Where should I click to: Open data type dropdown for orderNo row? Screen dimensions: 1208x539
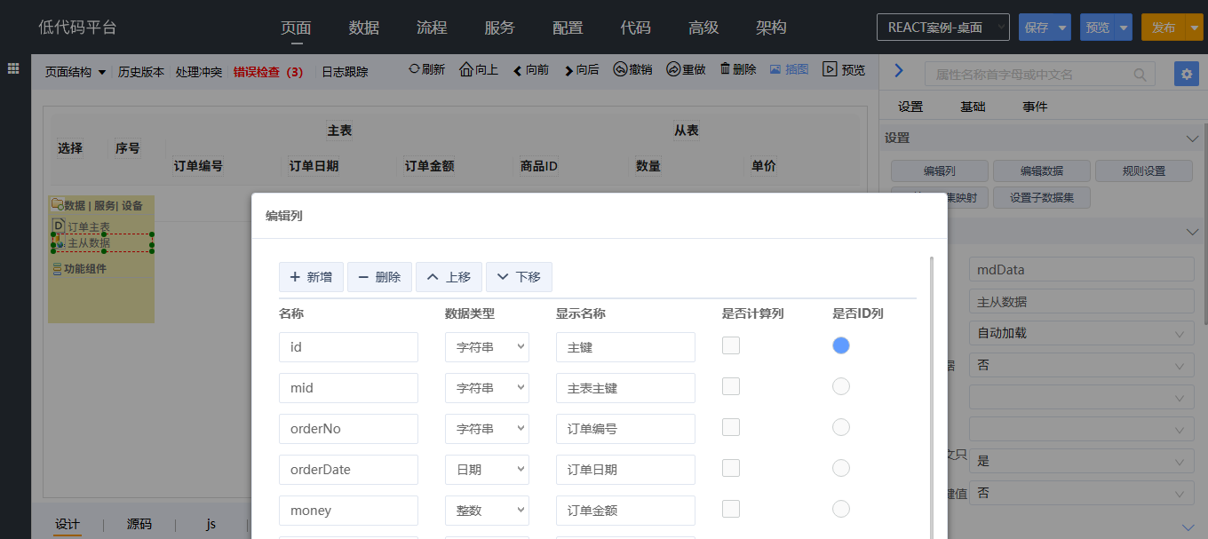tap(487, 429)
